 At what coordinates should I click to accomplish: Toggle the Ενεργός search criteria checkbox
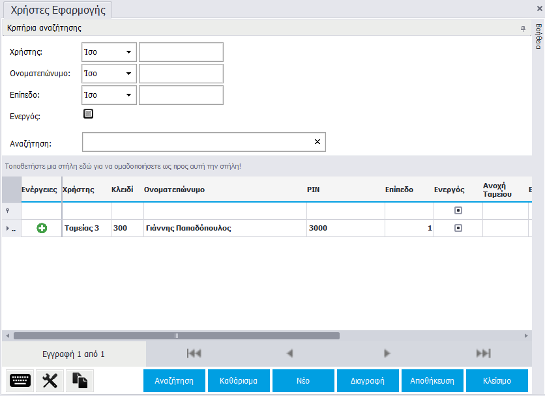click(x=89, y=114)
